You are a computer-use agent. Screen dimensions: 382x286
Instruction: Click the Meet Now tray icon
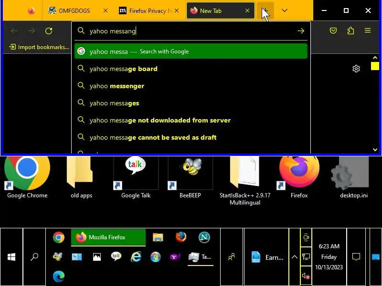tap(306, 237)
